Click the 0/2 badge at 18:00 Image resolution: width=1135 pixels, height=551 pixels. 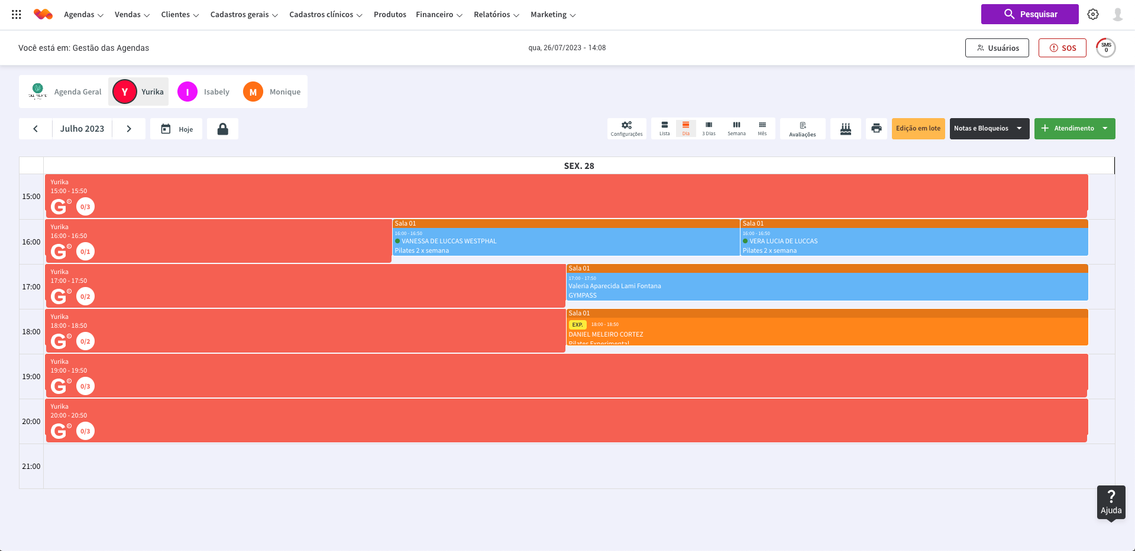[x=85, y=341]
